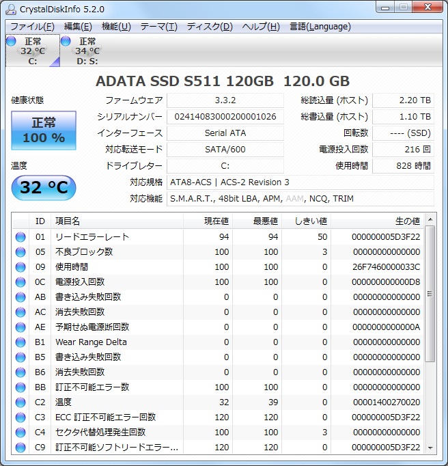Click the raw value 0001400270020
Screen dimensions: 448x466
[387, 402]
